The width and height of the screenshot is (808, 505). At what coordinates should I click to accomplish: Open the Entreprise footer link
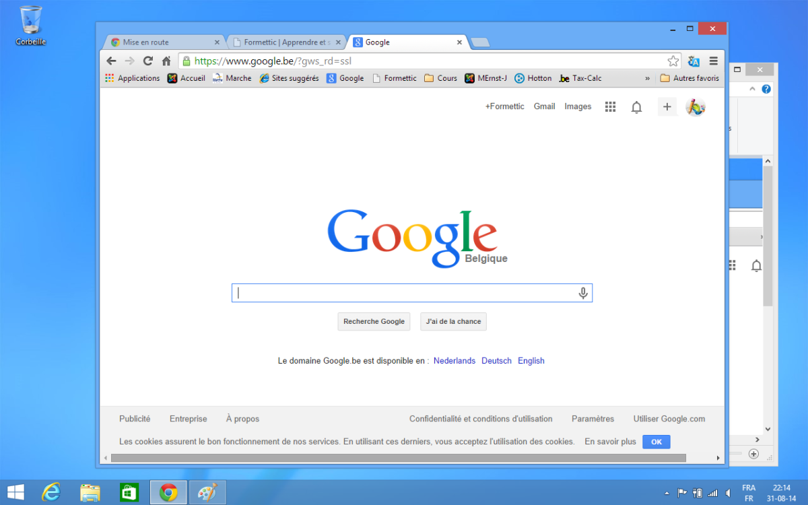(x=189, y=419)
